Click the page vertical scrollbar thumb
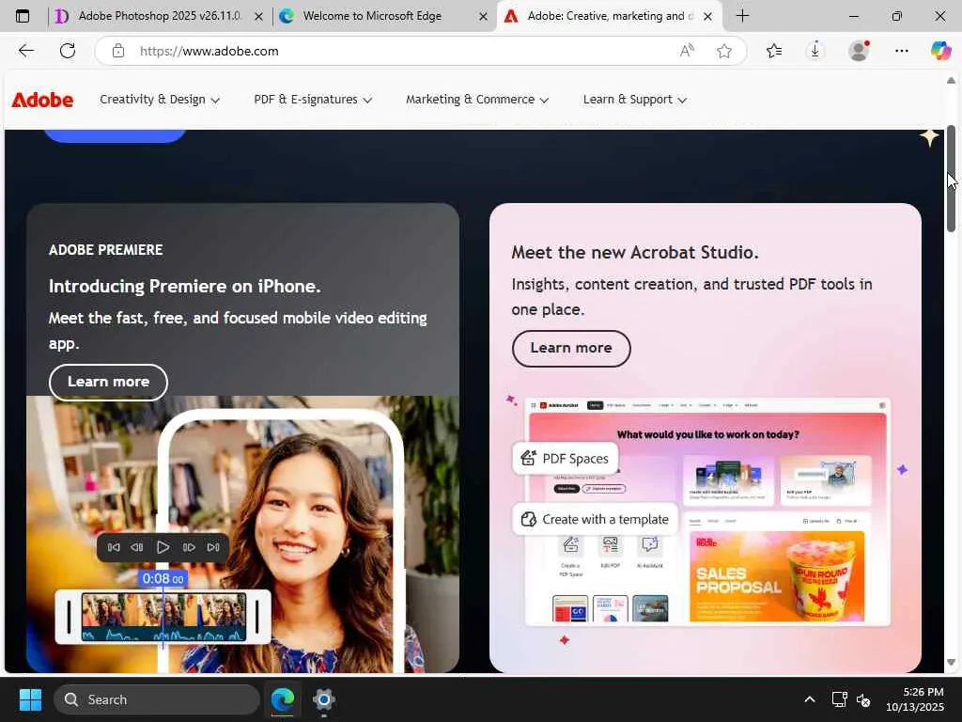Viewport: 962px width, 722px height. click(951, 179)
